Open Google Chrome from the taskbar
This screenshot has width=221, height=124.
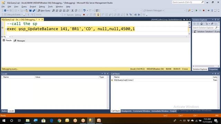click(x=59, y=121)
